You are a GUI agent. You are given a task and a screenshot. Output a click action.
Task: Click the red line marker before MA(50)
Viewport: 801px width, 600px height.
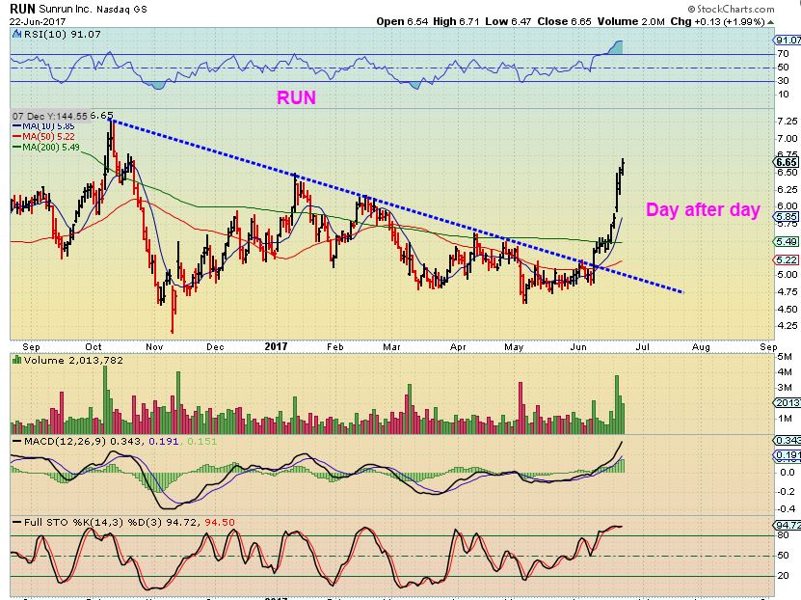(x=16, y=136)
